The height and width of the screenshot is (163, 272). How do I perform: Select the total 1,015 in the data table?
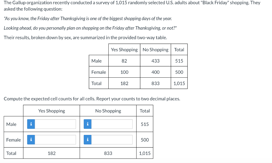point(179,83)
